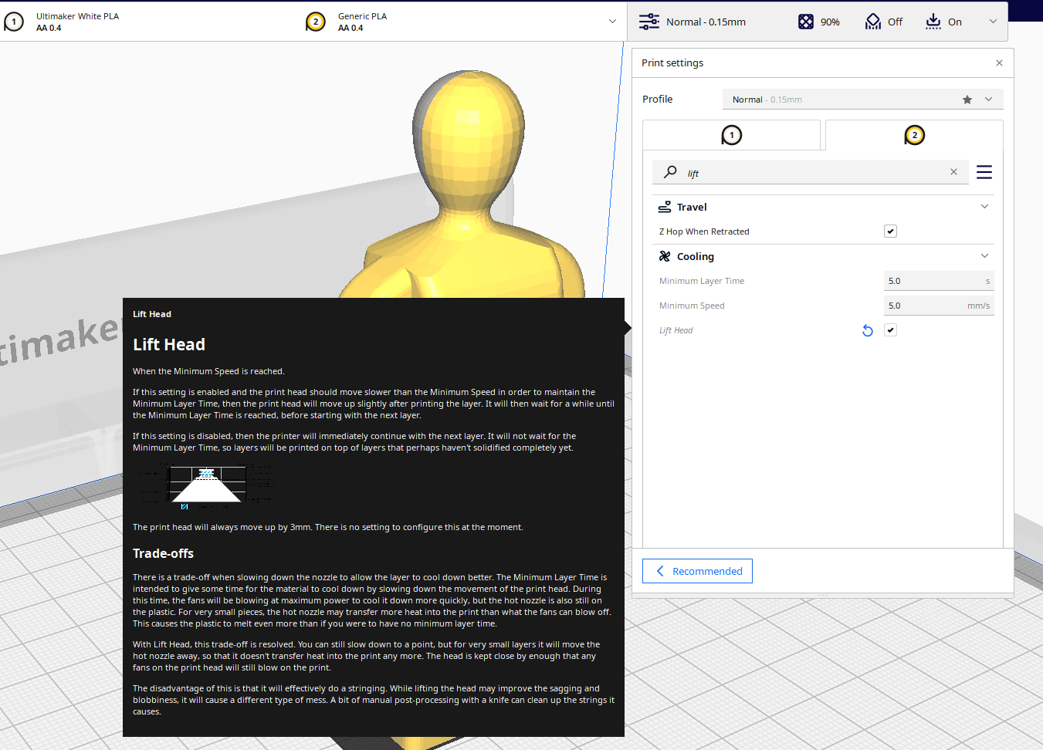
Task: Switch to extruder 2 settings tab
Action: tap(914, 134)
